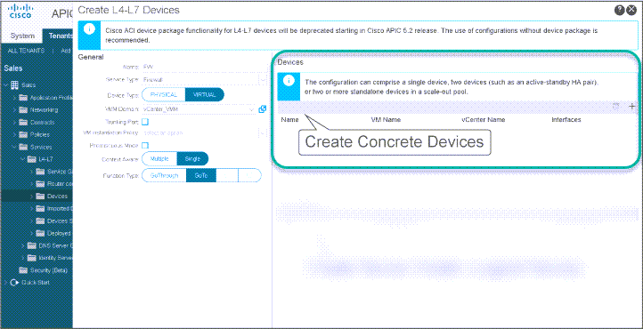Click the VM Name column header

coord(386,119)
